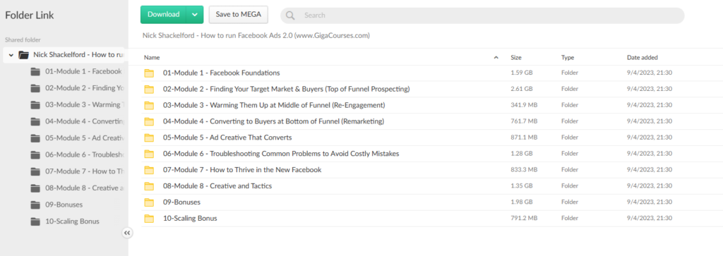Click the green Download button

163,14
